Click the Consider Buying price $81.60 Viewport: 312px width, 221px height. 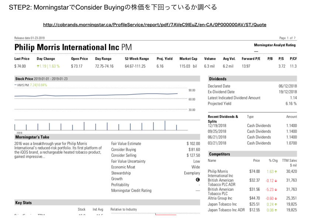coord(194,150)
